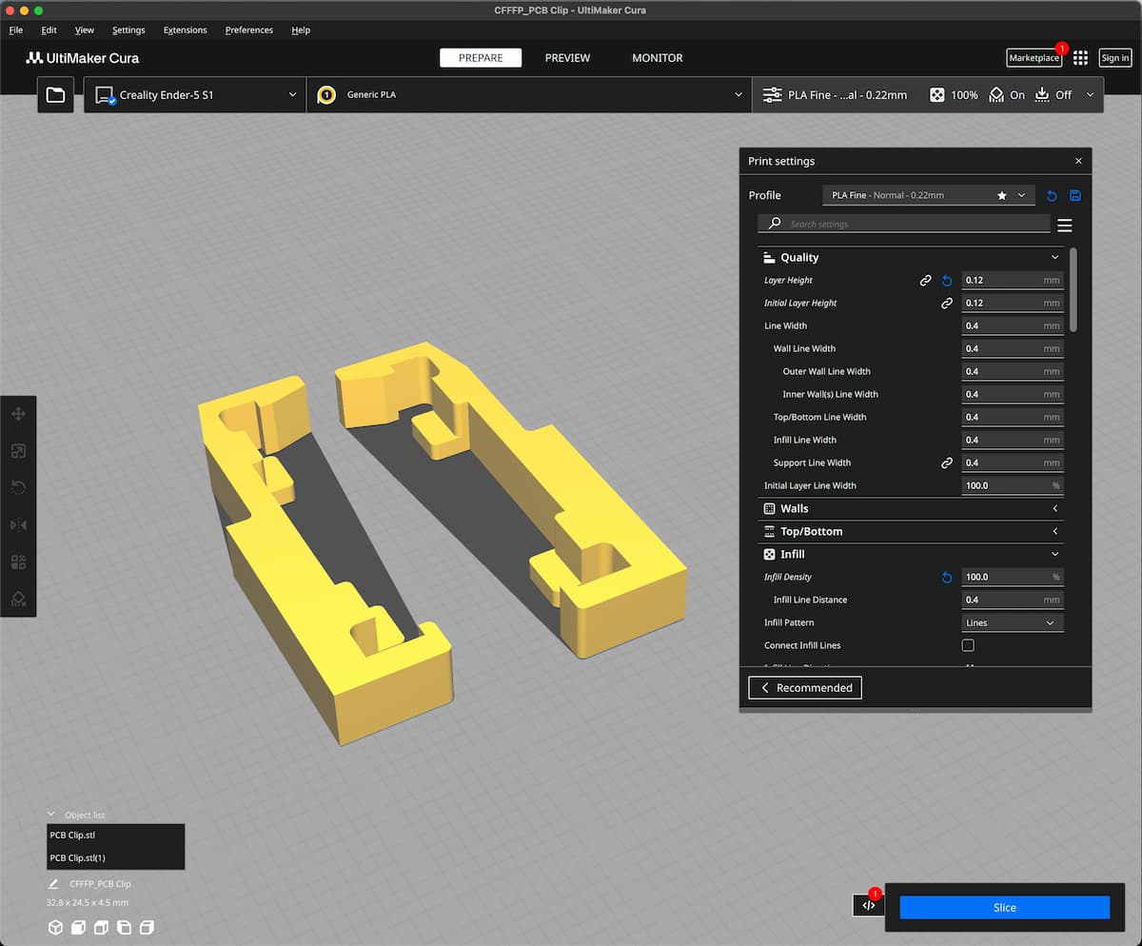
Task: Reset the profile changes using blue arrow
Action: pos(1052,195)
